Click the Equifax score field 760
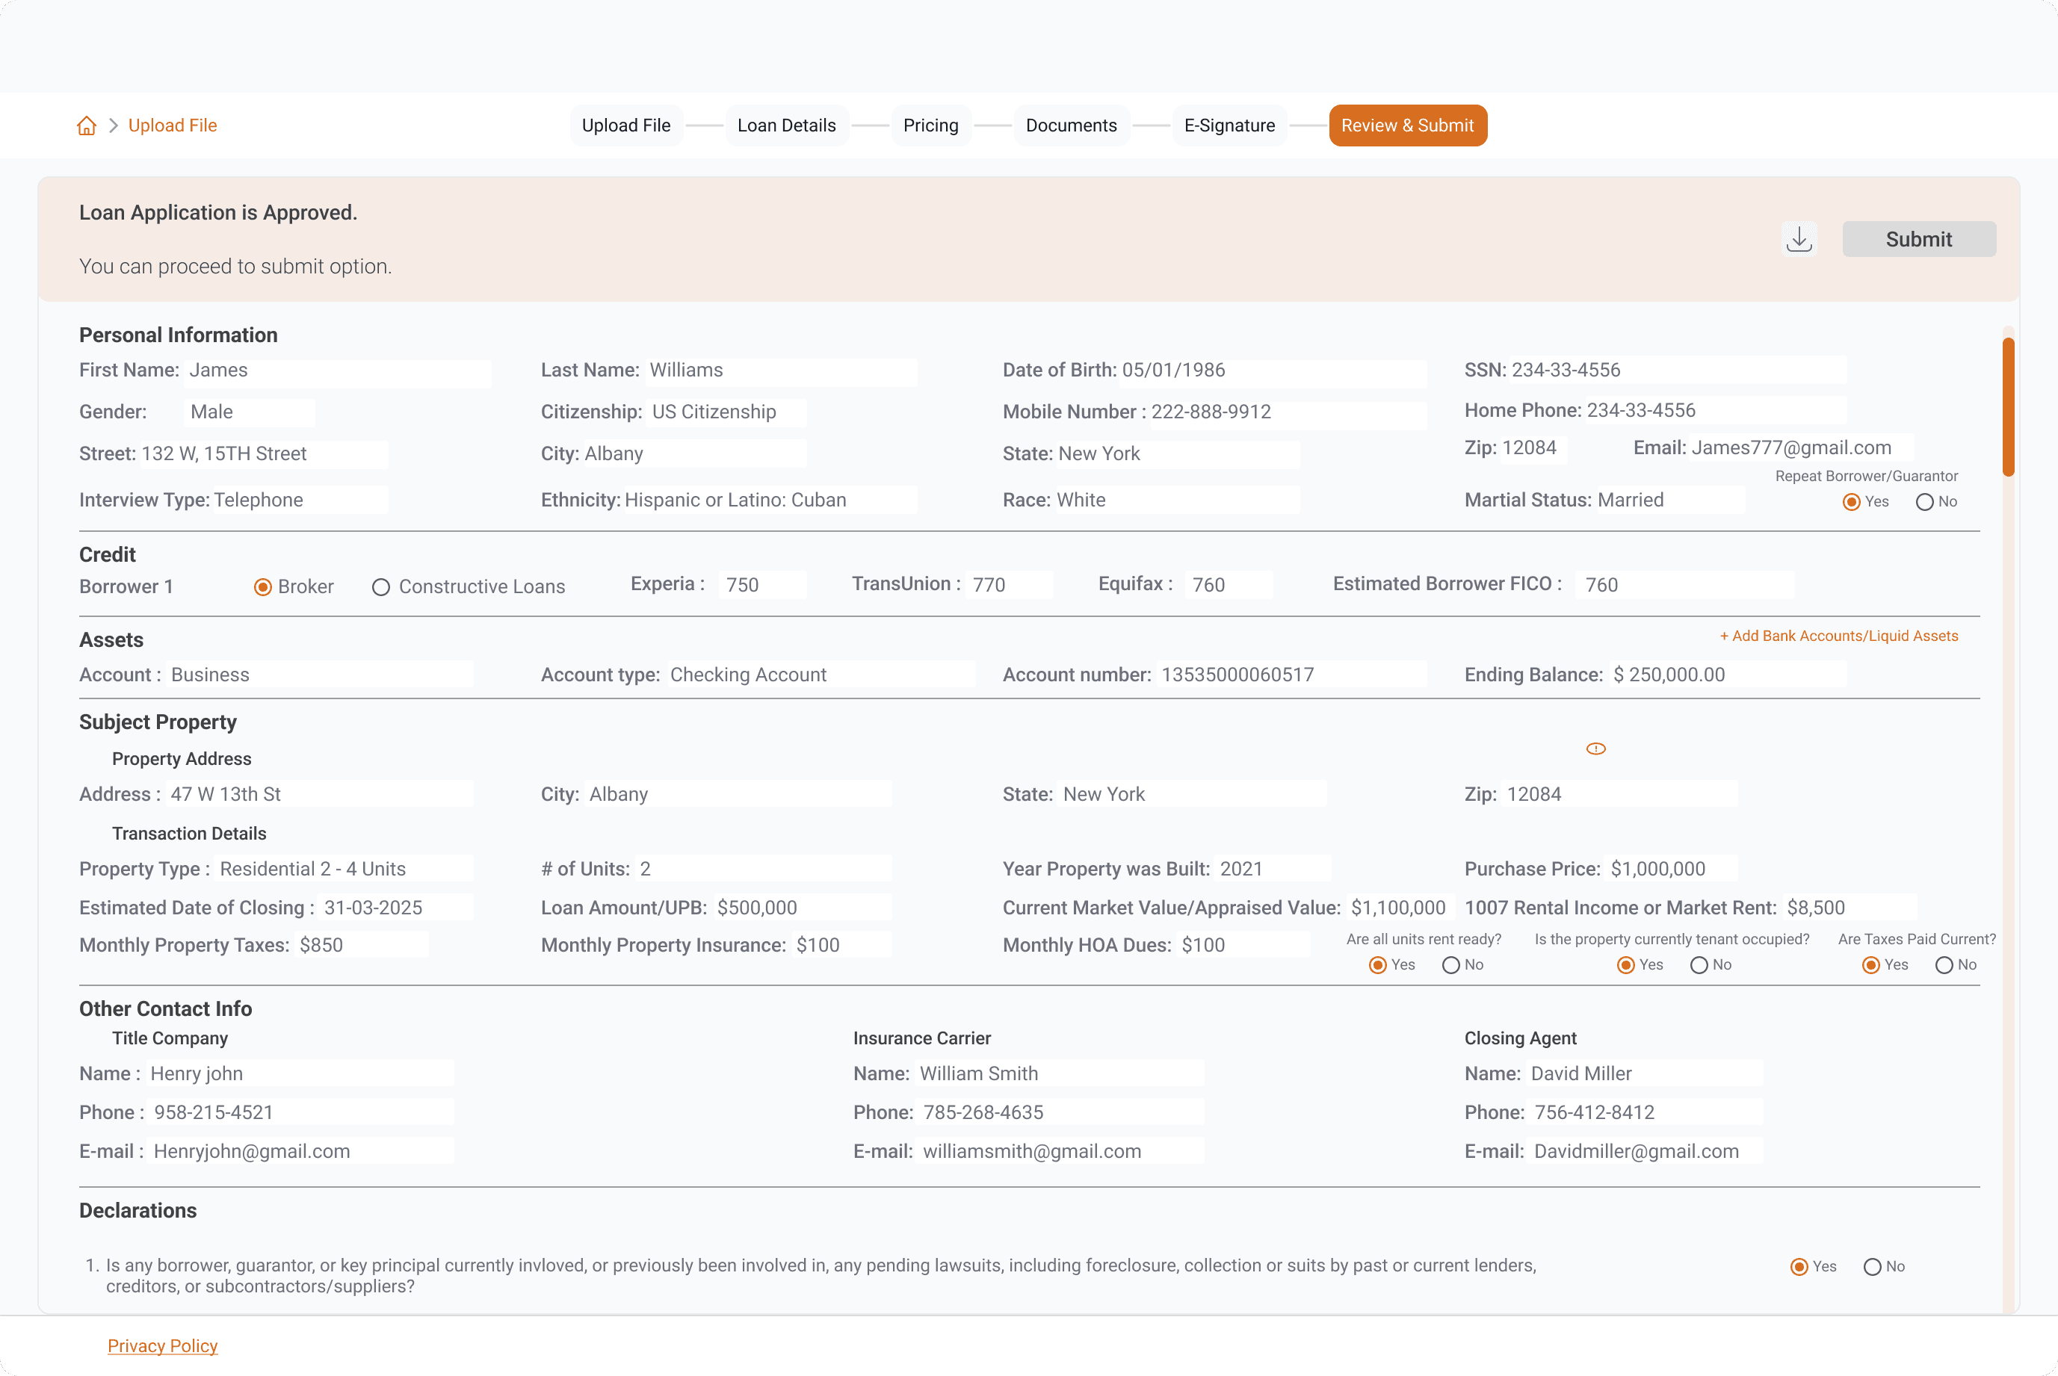 (1228, 586)
